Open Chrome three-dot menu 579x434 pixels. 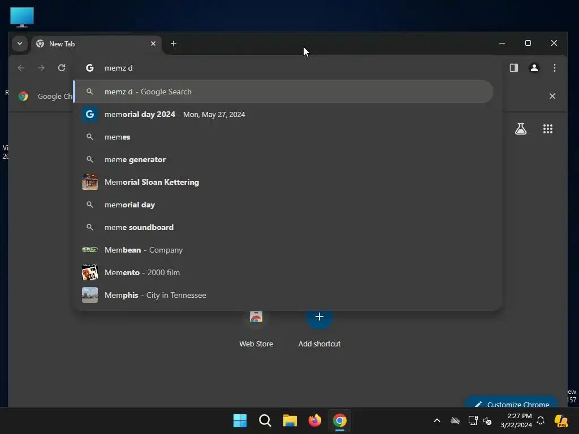555,68
